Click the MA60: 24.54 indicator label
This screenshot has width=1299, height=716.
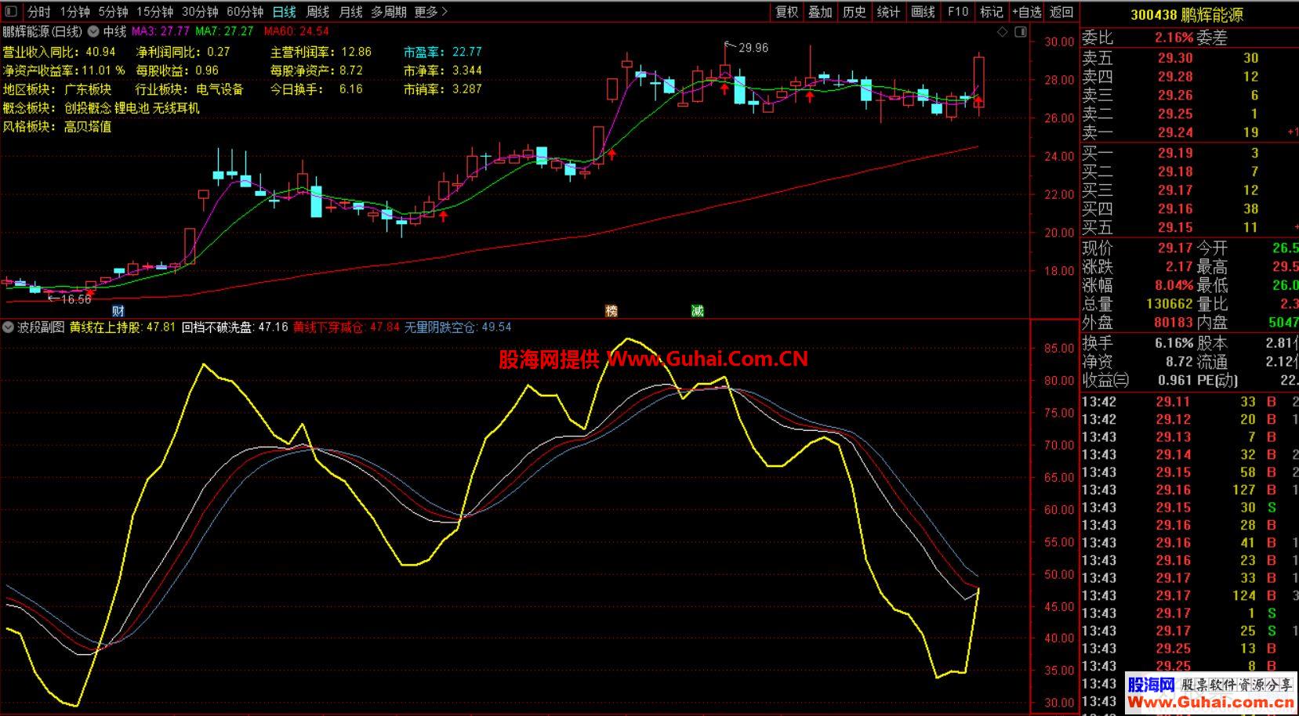(296, 31)
